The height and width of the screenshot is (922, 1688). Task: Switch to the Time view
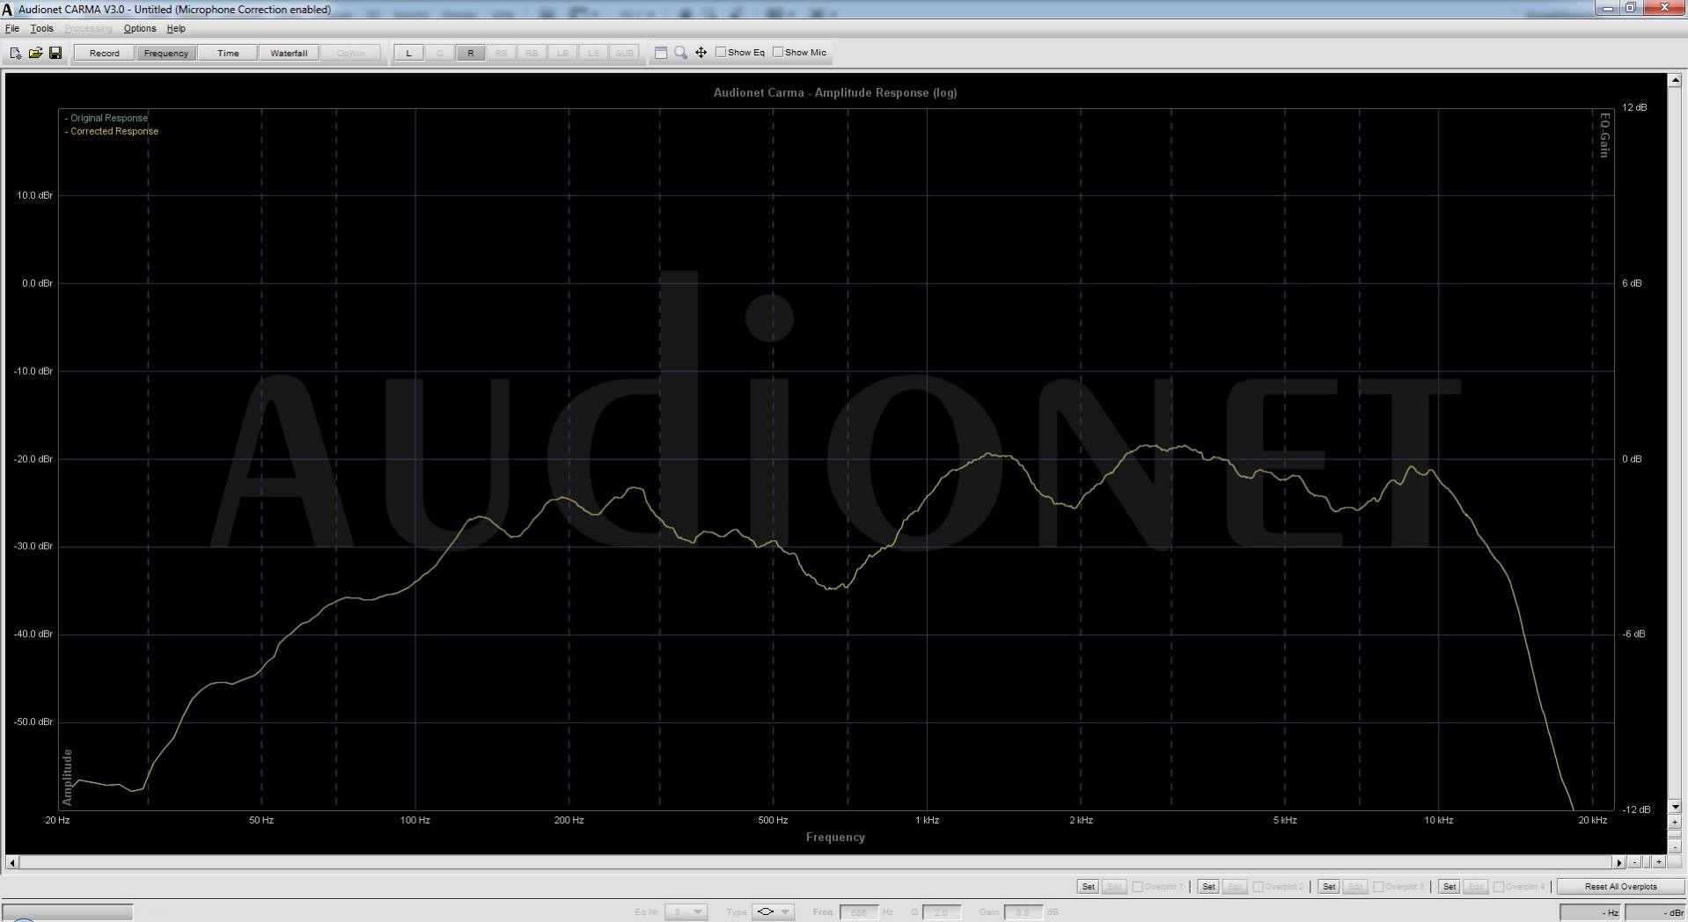click(228, 53)
